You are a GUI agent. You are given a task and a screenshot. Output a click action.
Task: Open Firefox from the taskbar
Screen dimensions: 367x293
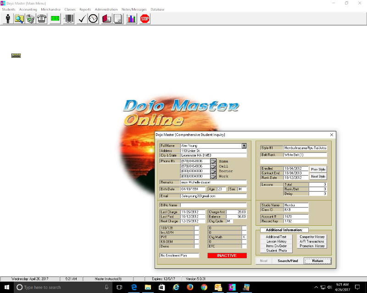[190, 287]
